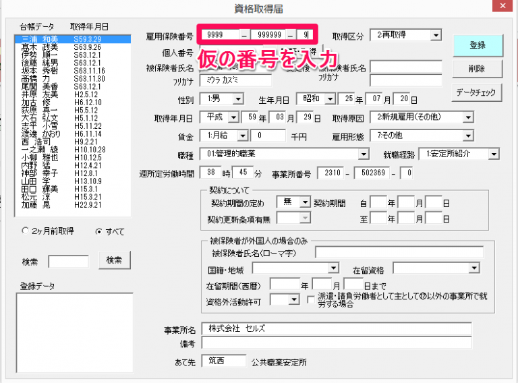The width and height of the screenshot is (518, 383).
Task: Open the 資格外活動許可 dropdown
Action: (293, 299)
